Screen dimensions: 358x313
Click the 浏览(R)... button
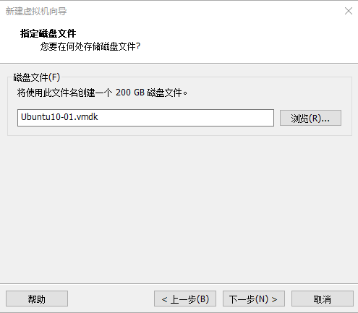click(310, 118)
